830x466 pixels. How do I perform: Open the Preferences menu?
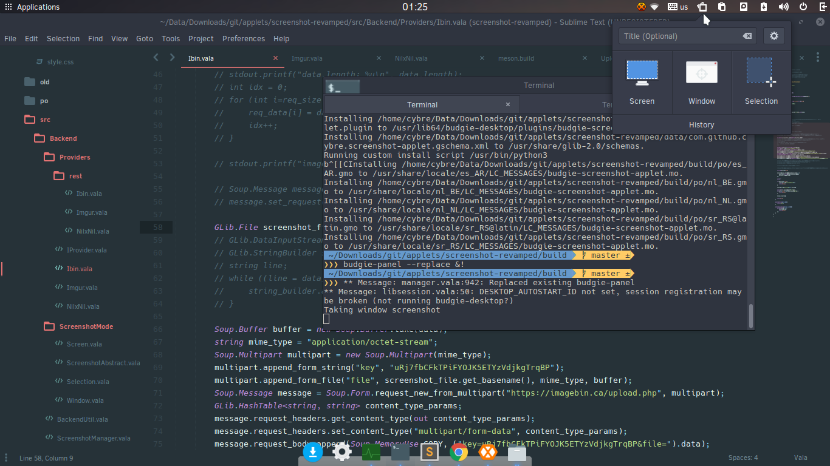(x=244, y=38)
